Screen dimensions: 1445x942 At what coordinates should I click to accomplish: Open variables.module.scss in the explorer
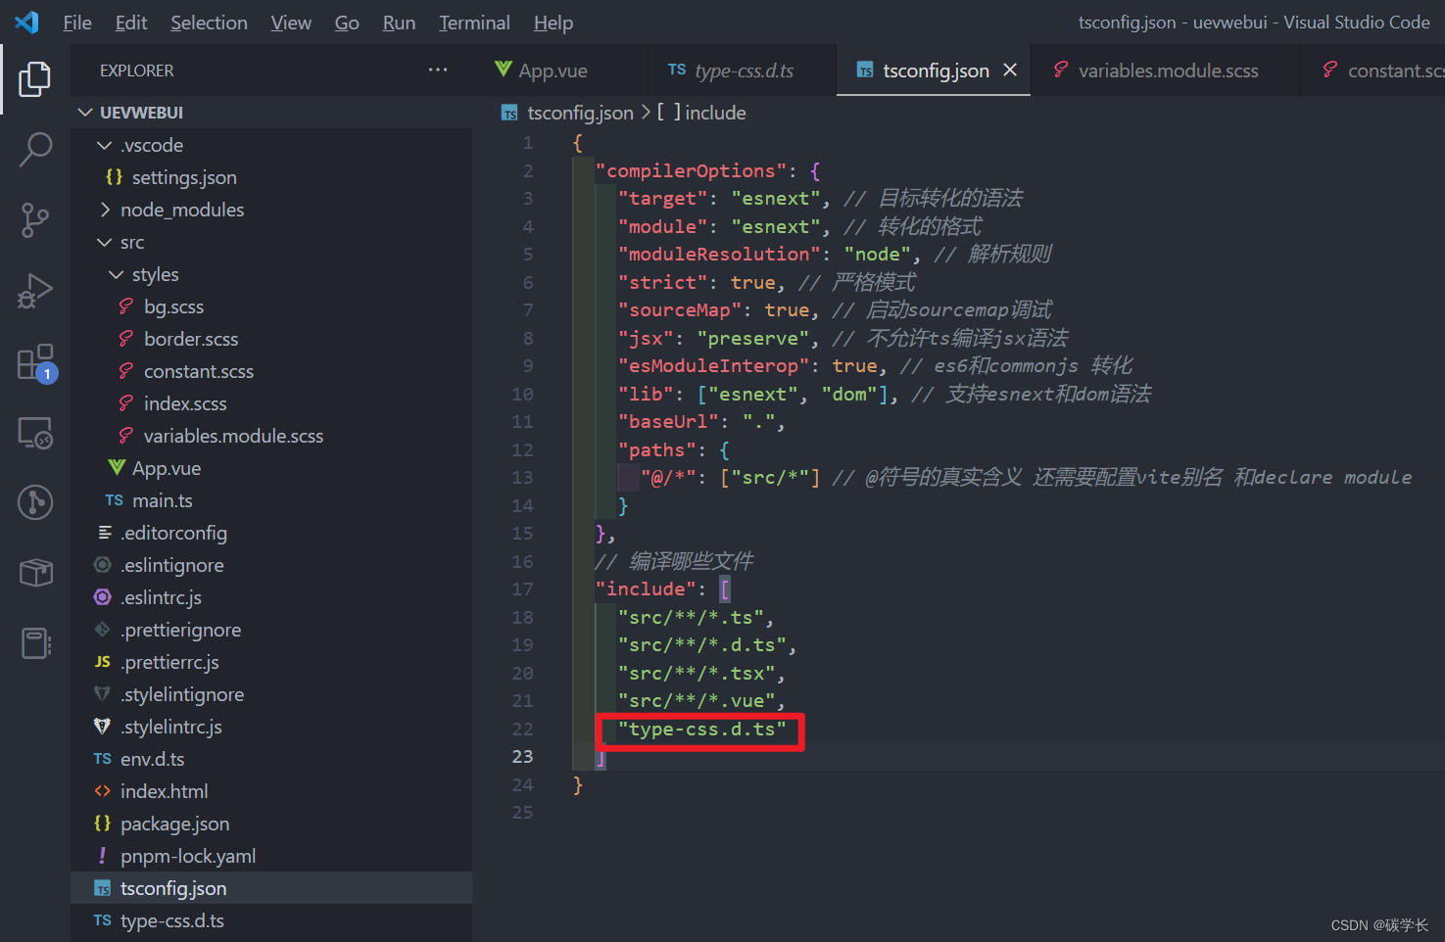coord(271,436)
